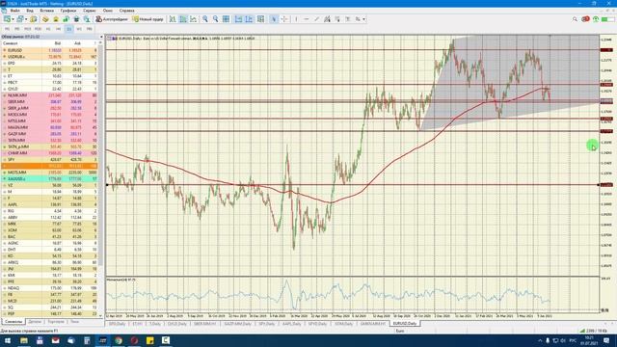The image size is (617, 347).
Task: Toggle the Market Watch panel icon
Action: pyautogui.click(x=34, y=19)
